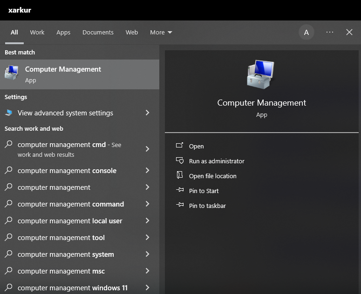
Task: Choose Open file location
Action: 212,176
